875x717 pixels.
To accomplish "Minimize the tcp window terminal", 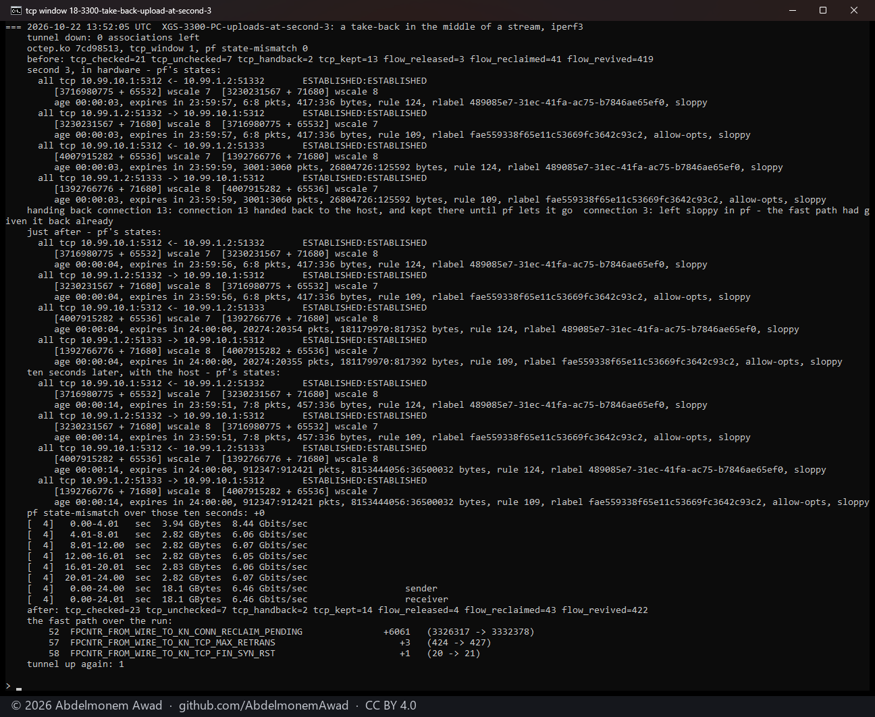I will (793, 10).
